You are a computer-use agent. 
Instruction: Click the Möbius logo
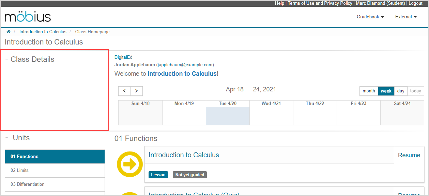pyautogui.click(x=28, y=17)
